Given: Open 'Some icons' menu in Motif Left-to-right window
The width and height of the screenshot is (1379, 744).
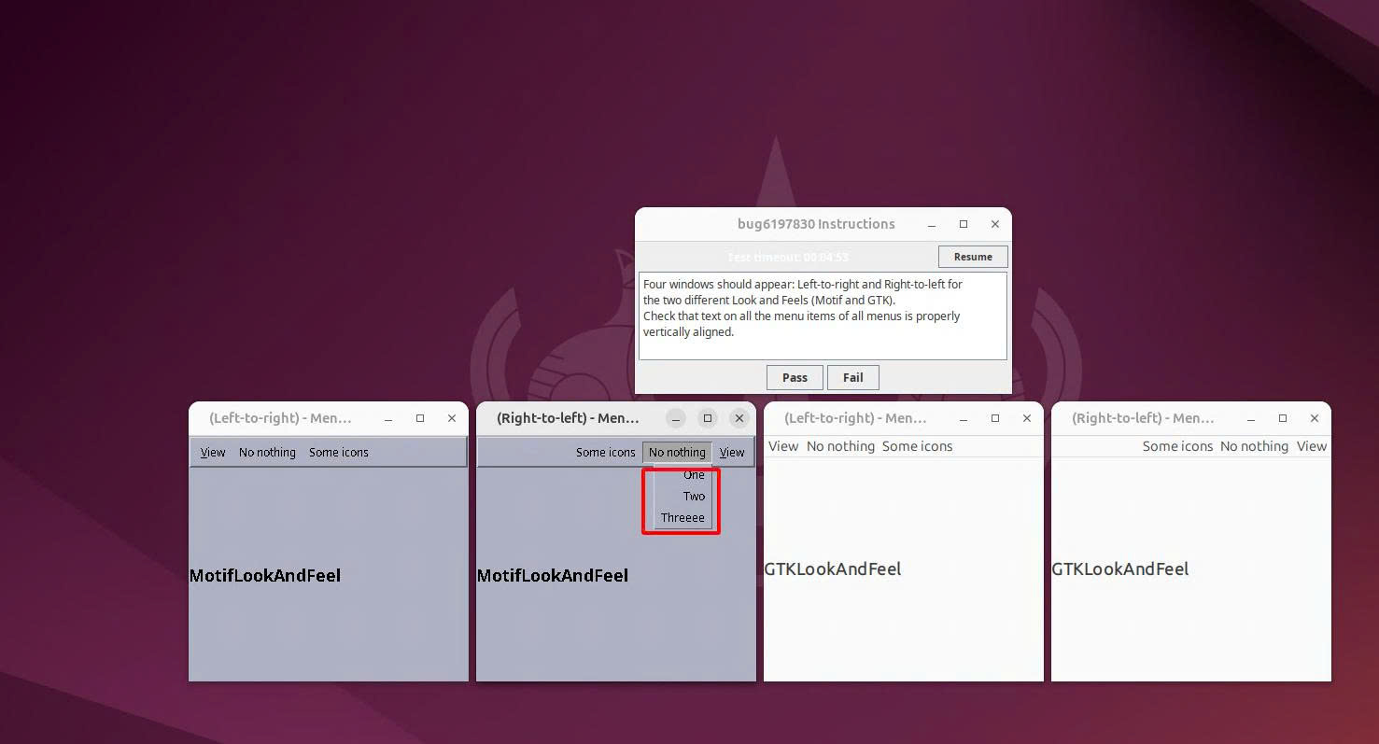Looking at the screenshot, I should 339,453.
